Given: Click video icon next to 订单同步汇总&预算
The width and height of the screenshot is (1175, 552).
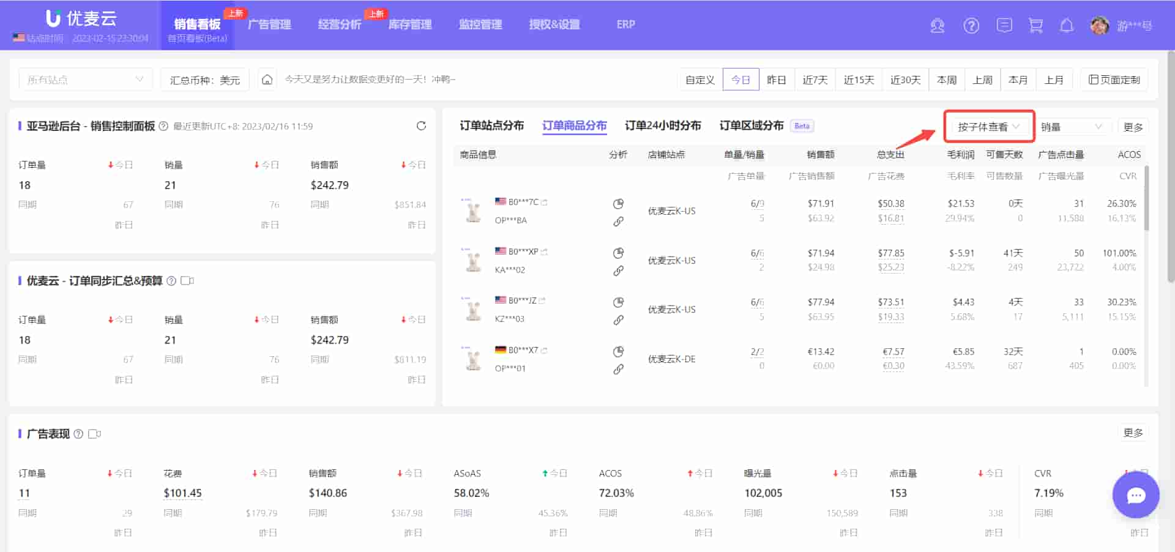Looking at the screenshot, I should click(x=187, y=281).
